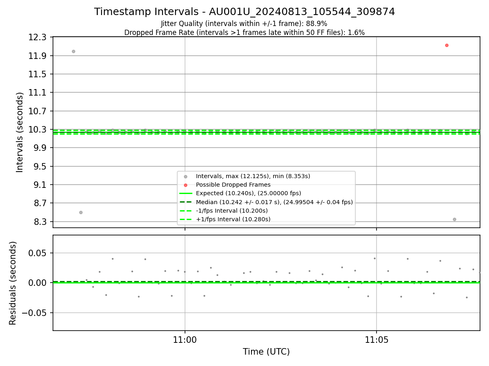This screenshot has height=366, width=489.
Task: Click the gray interval point near 8.5 seconds
Action: point(81,212)
